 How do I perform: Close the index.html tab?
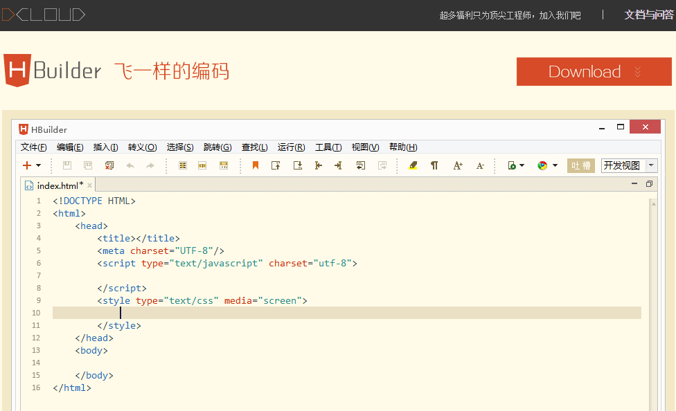pyautogui.click(x=89, y=185)
